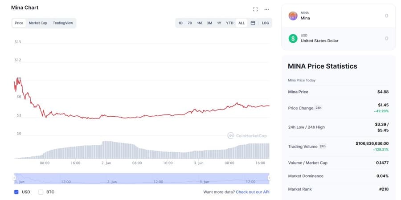This screenshot has width=401, height=200.
Task: Toggle LOG scale on the chart
Action: [x=265, y=23]
